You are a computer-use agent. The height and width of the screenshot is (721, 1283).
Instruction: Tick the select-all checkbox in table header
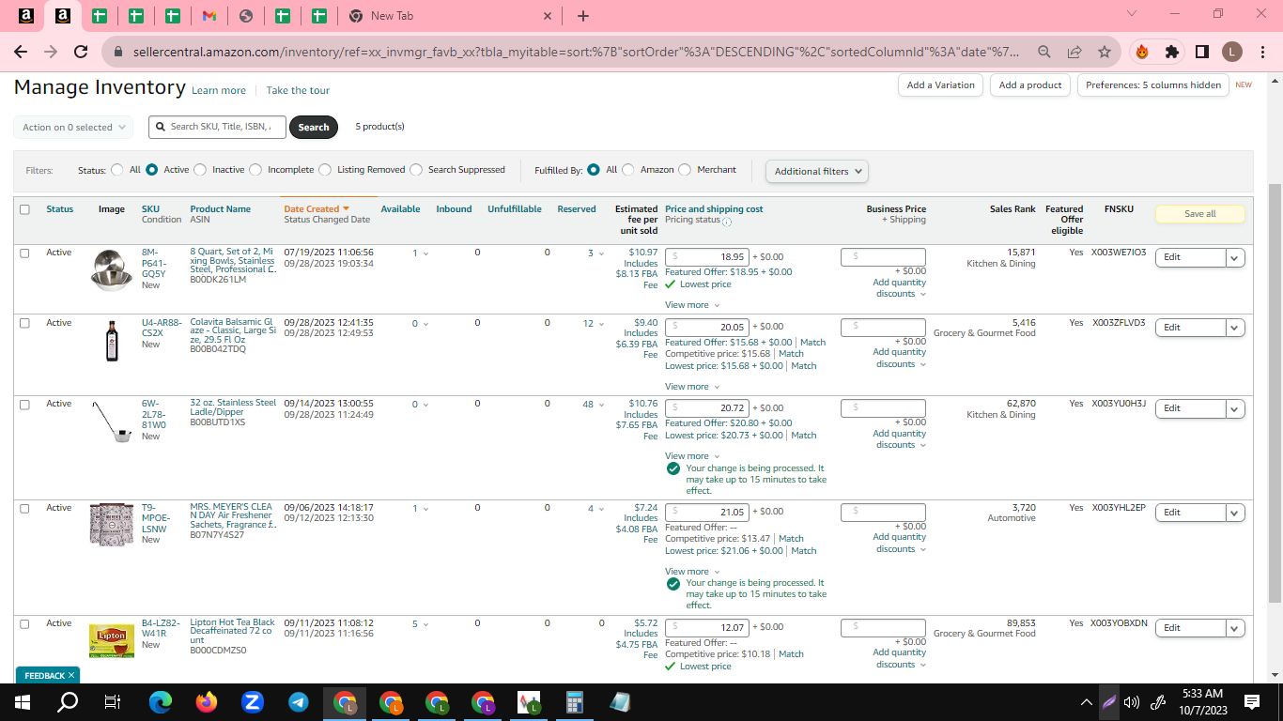coord(24,209)
